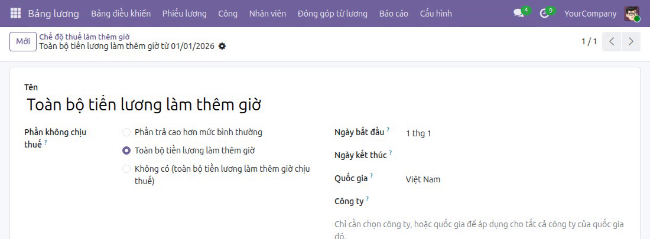Select Không có (toàn bộ chịu thuế) option
The image size is (650, 239).
tap(126, 169)
